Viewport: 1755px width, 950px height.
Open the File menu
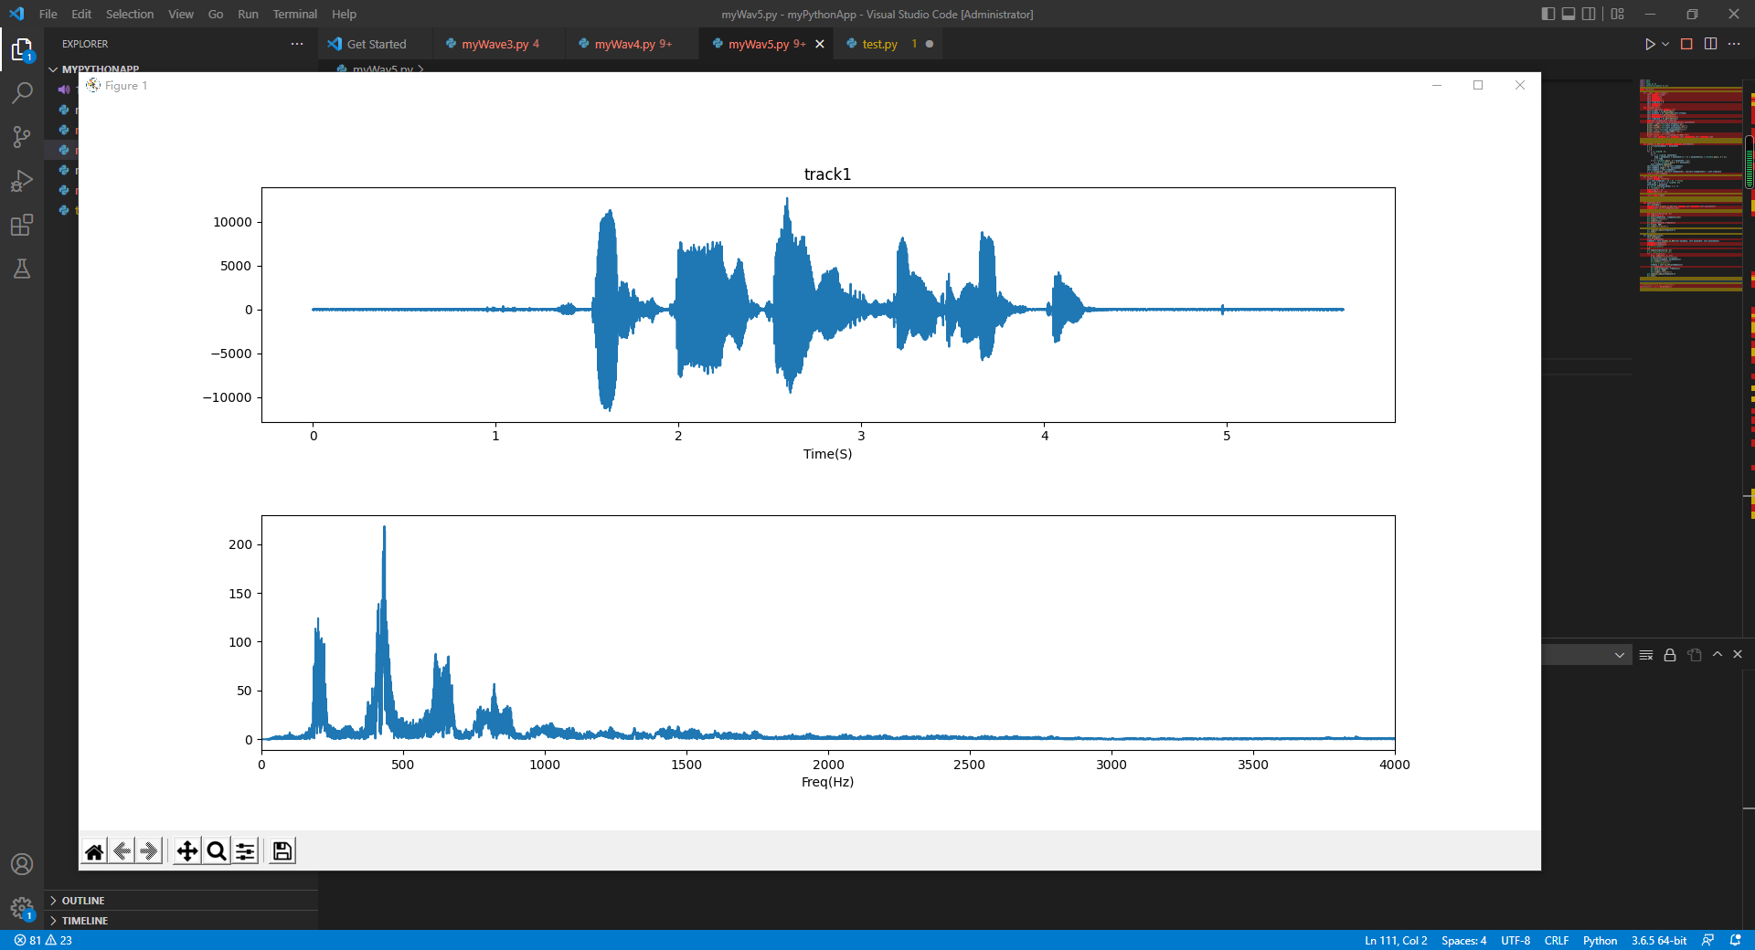pos(48,14)
